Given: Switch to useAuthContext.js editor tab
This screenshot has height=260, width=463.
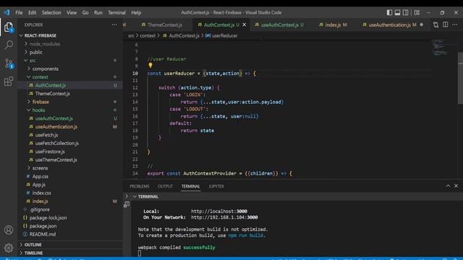Looking at the screenshot, I should coord(279,25).
